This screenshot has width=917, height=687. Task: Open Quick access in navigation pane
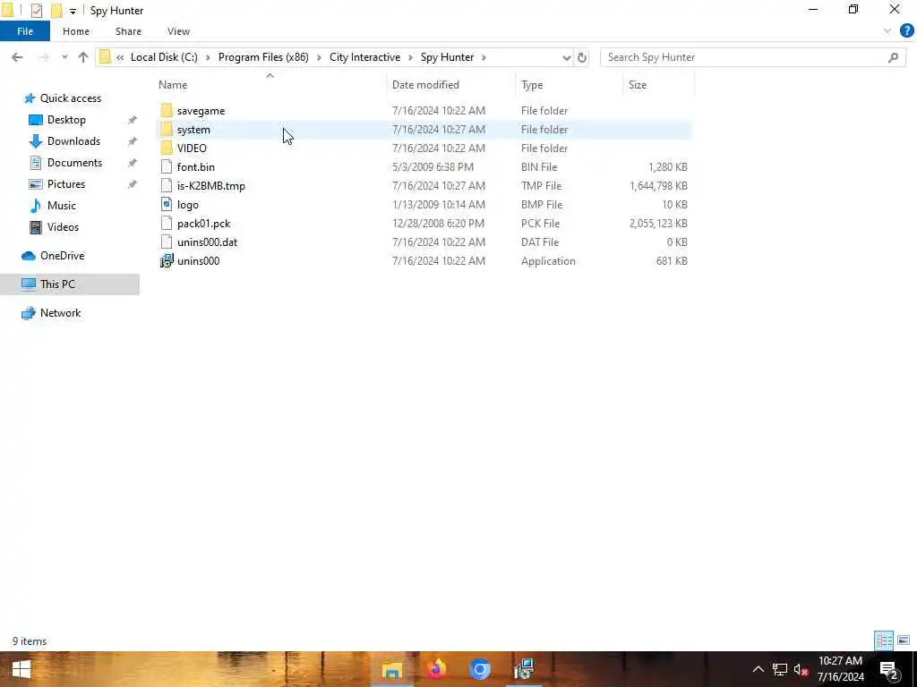coord(70,98)
